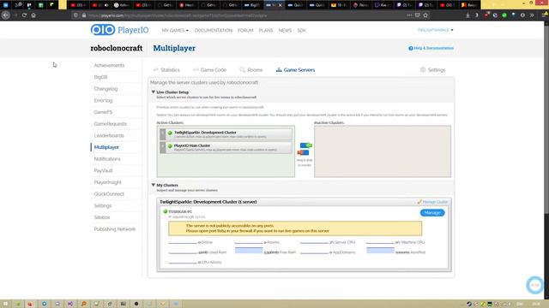This screenshot has width=549, height=308.
Task: Click the PlayerIO logo
Action: click(119, 30)
